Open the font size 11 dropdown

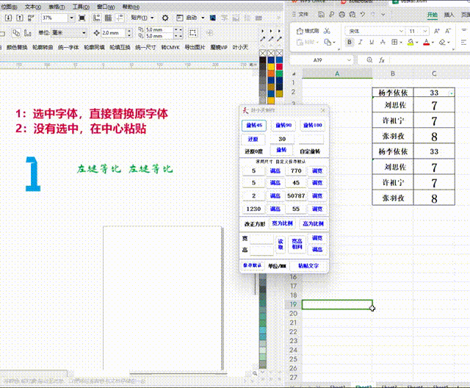pos(425,31)
